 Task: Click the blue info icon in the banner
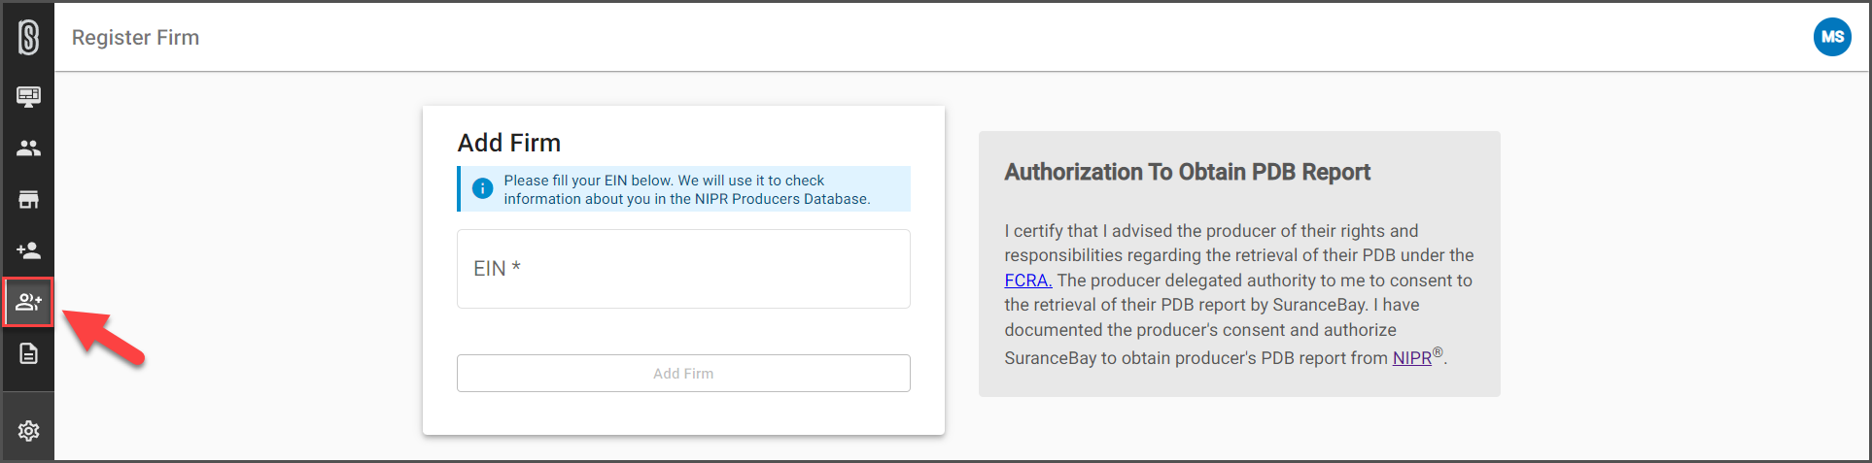482,188
